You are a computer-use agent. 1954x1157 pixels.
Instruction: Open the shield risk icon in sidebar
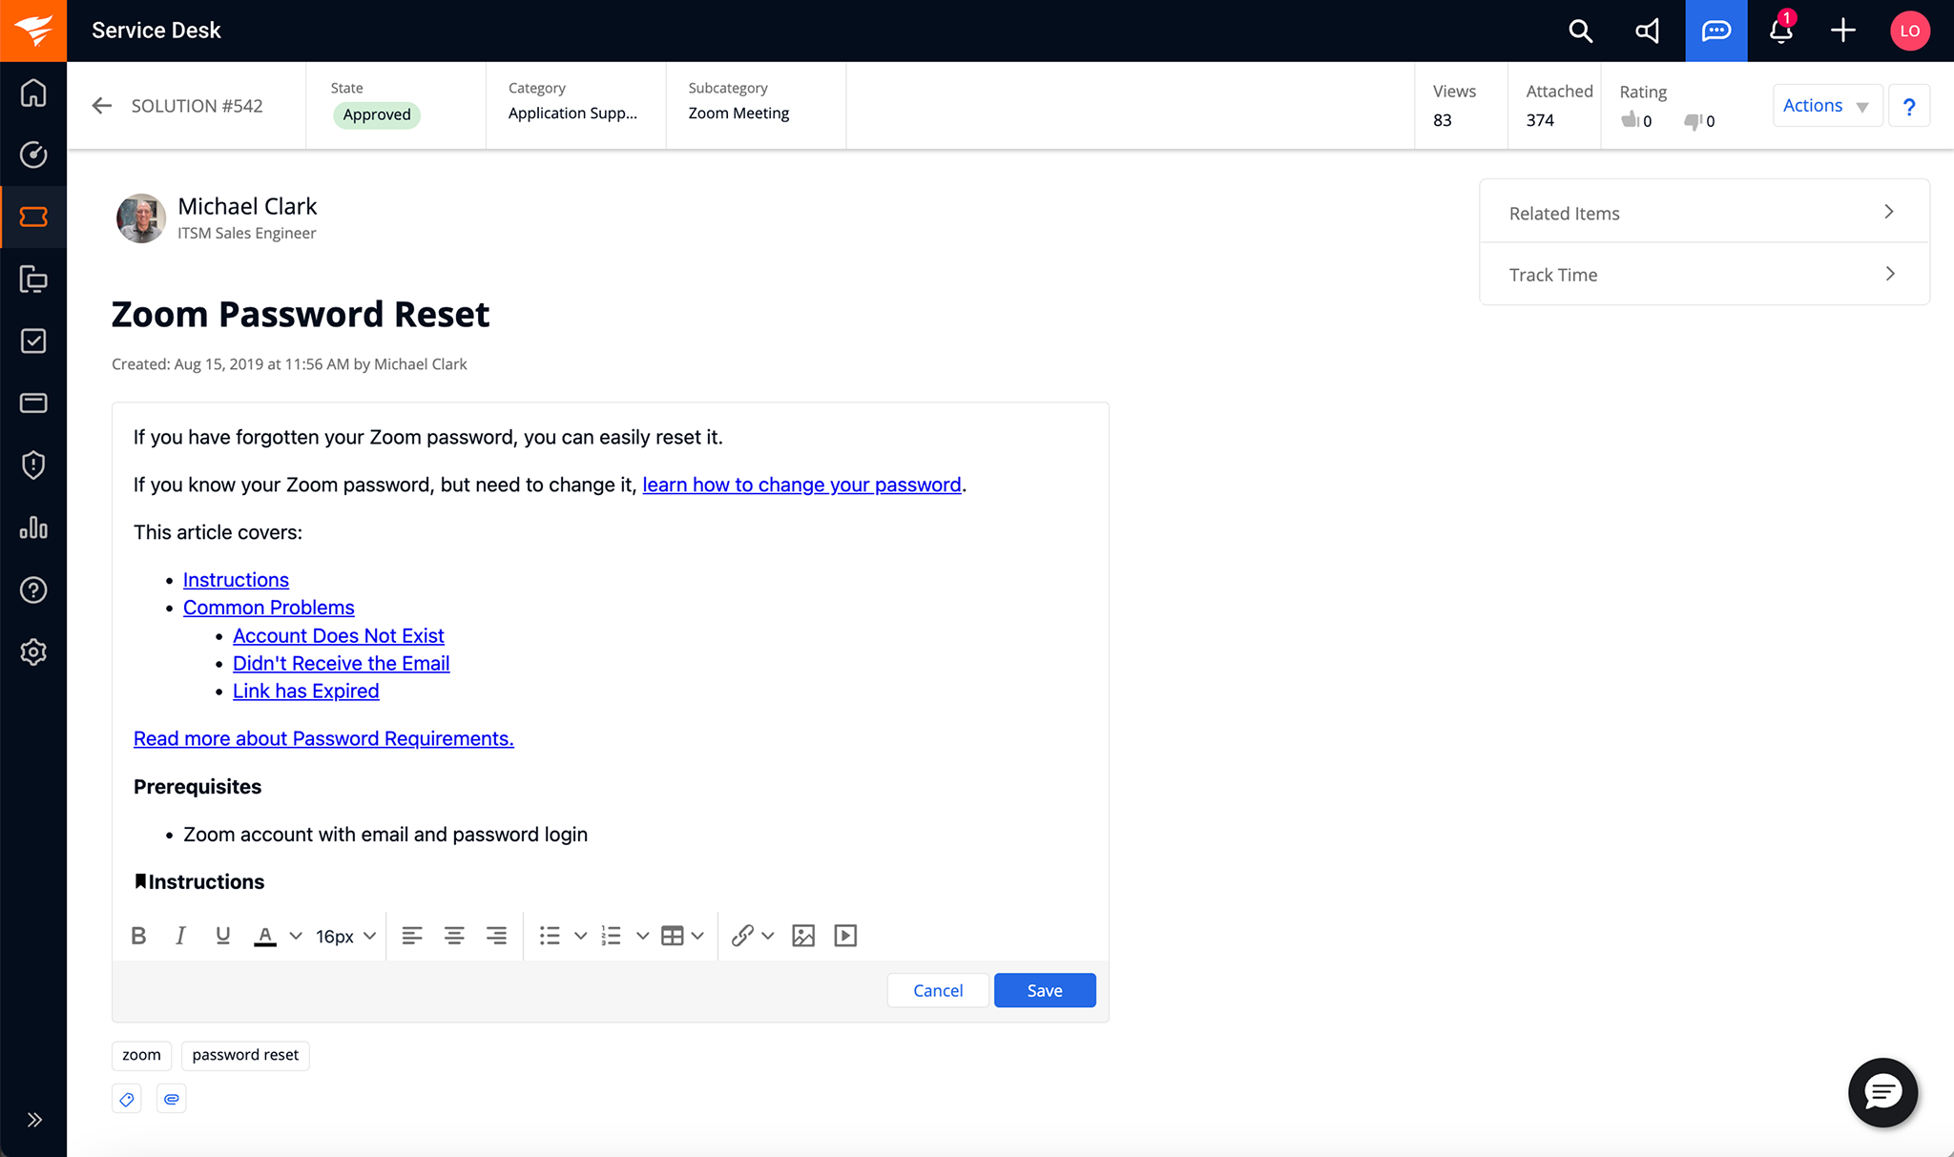(x=33, y=465)
